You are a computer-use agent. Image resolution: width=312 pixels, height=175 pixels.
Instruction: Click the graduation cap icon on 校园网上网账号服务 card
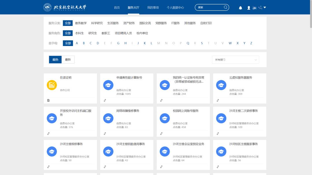pyautogui.click(x=165, y=118)
